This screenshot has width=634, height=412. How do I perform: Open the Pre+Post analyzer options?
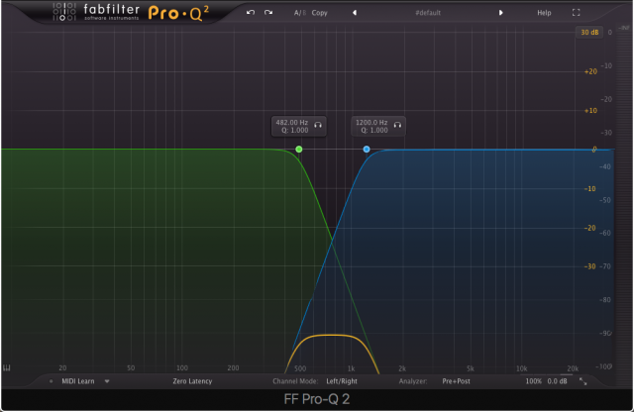pos(458,380)
